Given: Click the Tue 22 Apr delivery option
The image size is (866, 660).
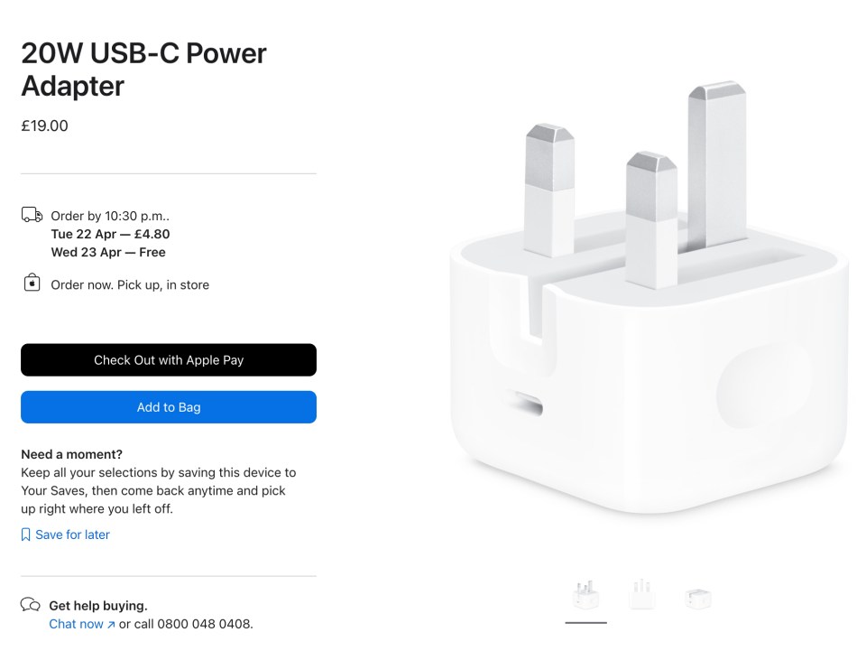Looking at the screenshot, I should tap(110, 234).
